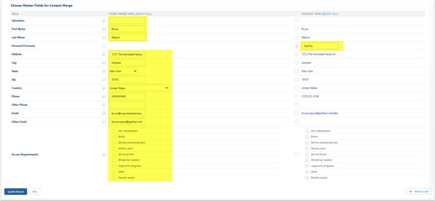The image size is (435, 201).
Task: Check ticket order Braille option
Action: coord(114,137)
